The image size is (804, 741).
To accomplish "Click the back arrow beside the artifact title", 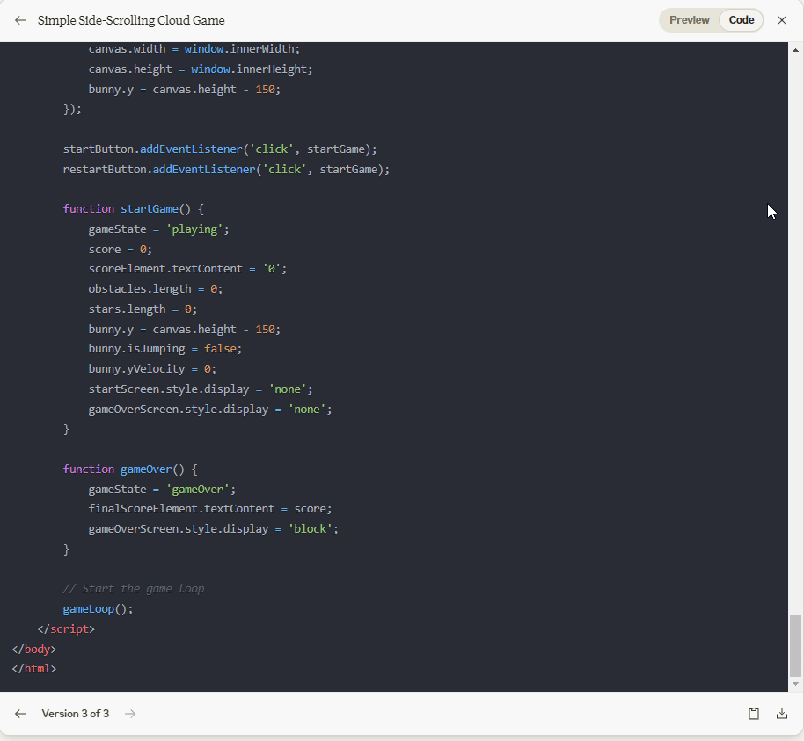I will coord(20,20).
